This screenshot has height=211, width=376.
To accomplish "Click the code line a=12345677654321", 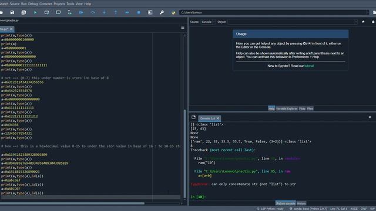I will click(16, 134).
